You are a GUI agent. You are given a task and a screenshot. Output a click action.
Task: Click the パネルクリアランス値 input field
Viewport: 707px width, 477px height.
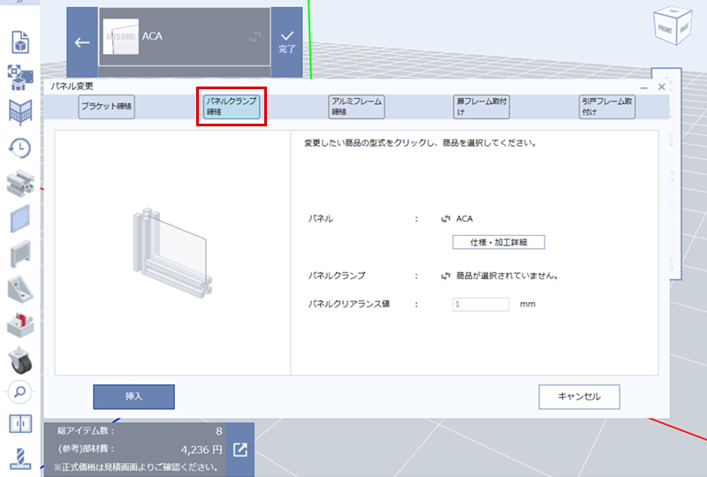click(481, 304)
